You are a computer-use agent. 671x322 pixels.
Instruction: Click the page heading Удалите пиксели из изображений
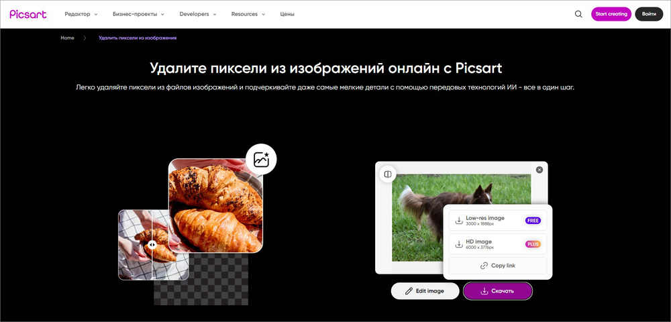point(325,68)
